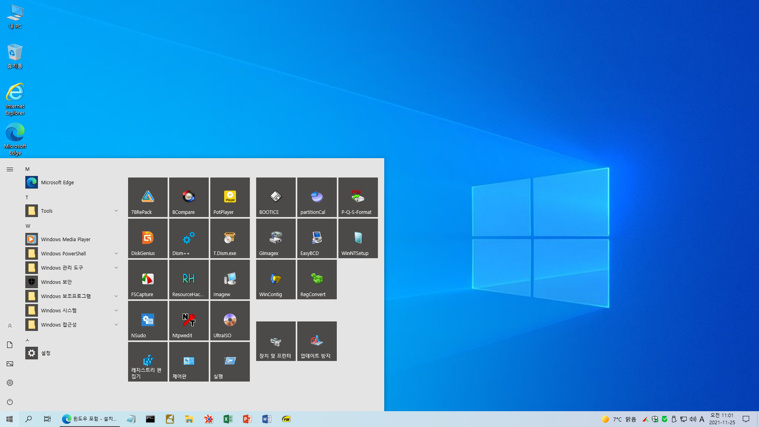Launch Word from the taskbar
Screen dimensions: 759x427
266,419
